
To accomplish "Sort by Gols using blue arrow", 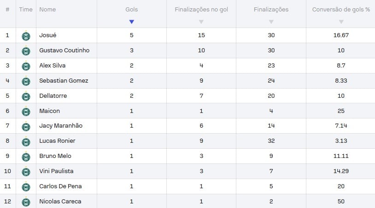I will 132,22.
